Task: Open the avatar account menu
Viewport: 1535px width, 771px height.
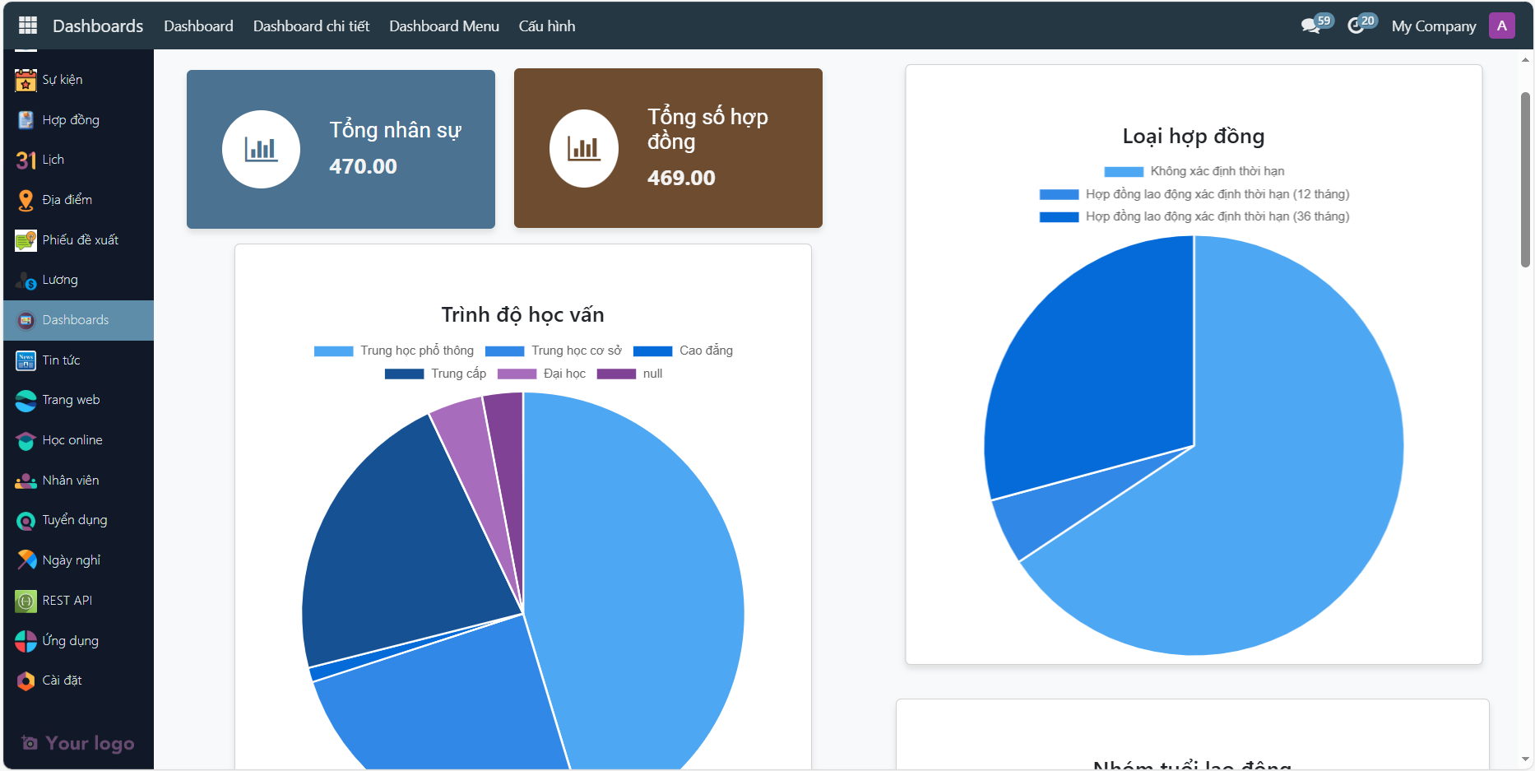Action: 1503,25
